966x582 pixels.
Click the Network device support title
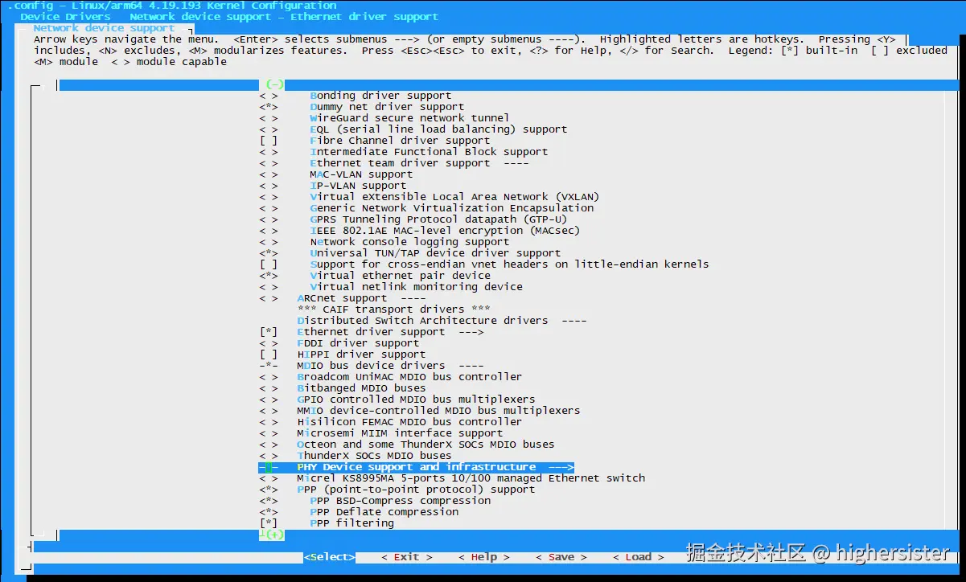pos(104,28)
